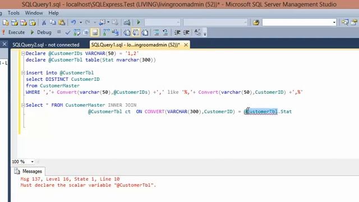The width and height of the screenshot is (359, 202).
Task: Click 'declare @CustomerTbl table' line
Action: (91, 60)
